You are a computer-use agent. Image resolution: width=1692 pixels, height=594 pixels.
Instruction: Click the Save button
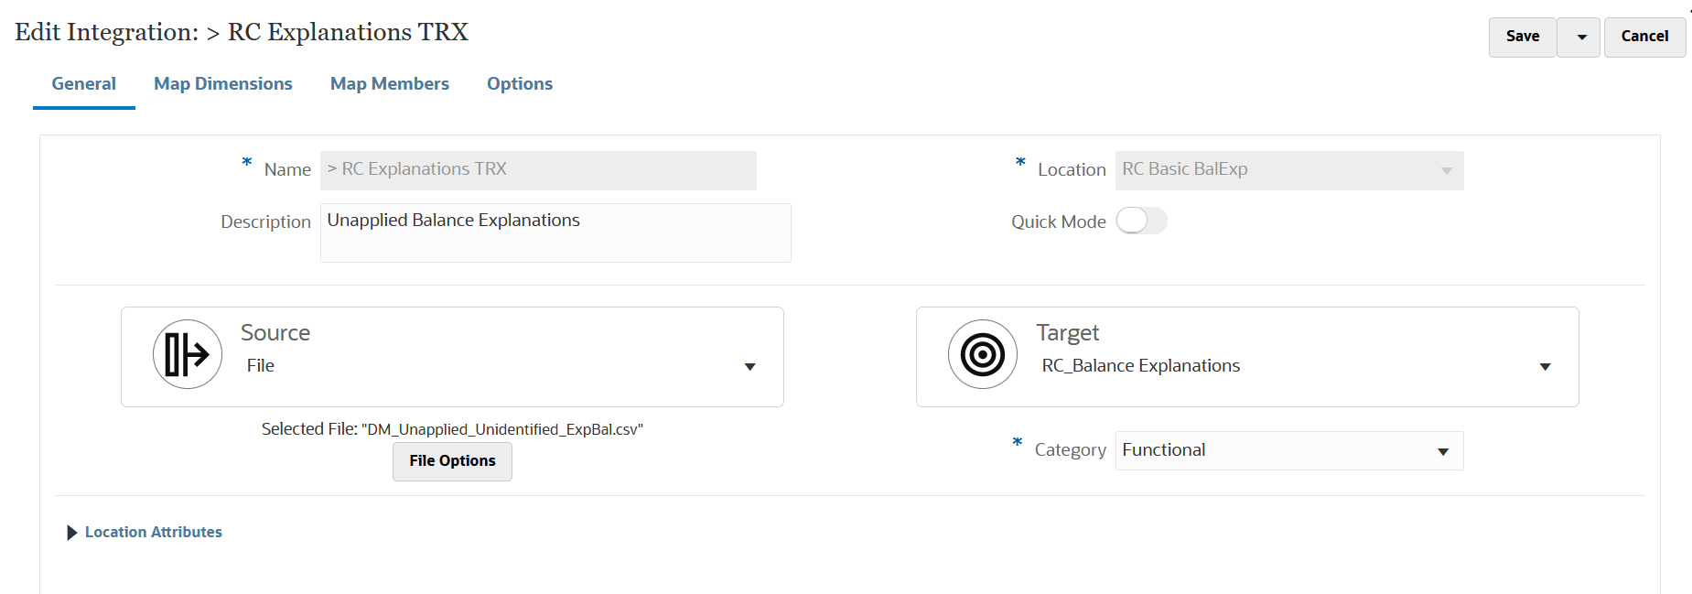click(x=1522, y=37)
